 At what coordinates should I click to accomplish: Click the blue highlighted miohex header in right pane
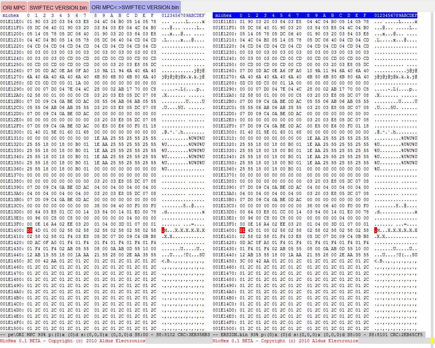pos(223,15)
